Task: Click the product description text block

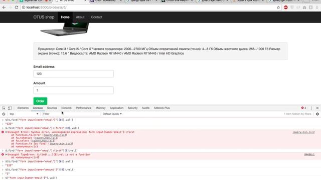Action: pyautogui.click(x=160, y=51)
